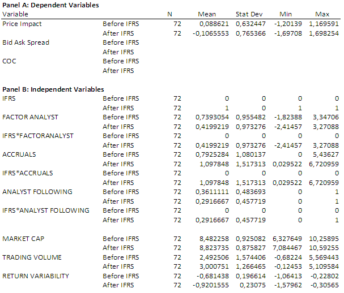
Task: Click the Max value 10,59255
Action: pos(324,248)
